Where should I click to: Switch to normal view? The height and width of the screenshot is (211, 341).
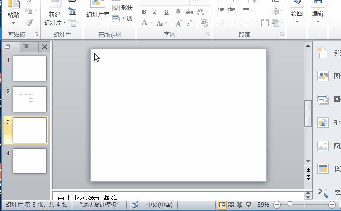(x=222, y=205)
